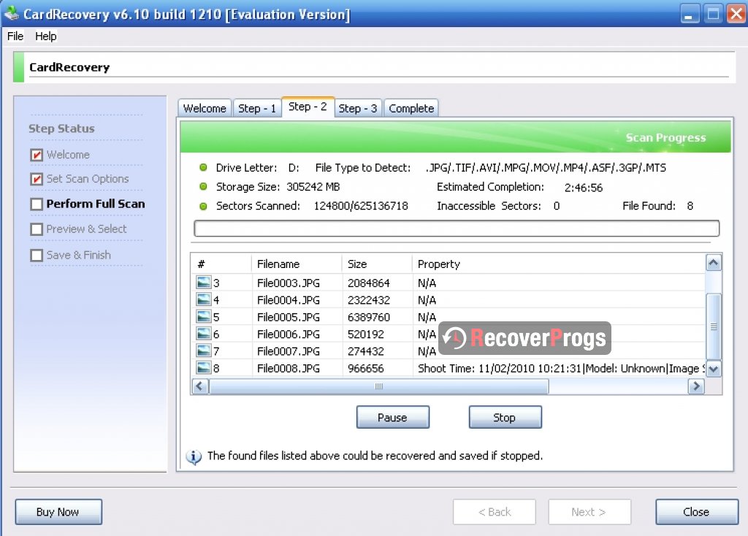Click the disabled Next button

[x=589, y=512]
